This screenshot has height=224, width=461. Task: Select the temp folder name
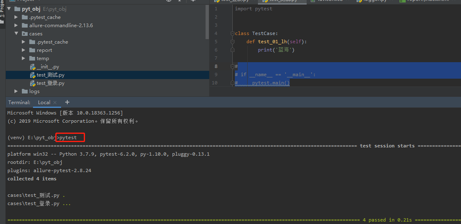point(43,58)
